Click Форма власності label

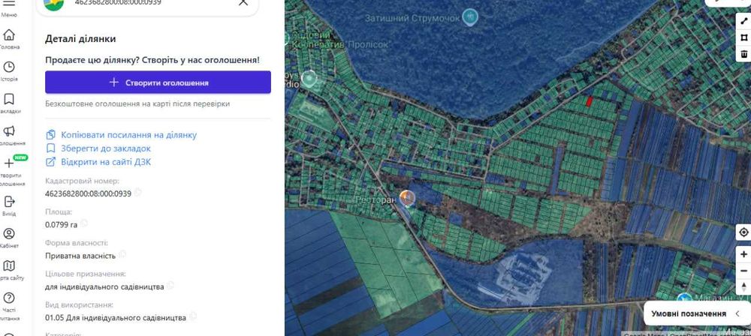[x=77, y=243]
